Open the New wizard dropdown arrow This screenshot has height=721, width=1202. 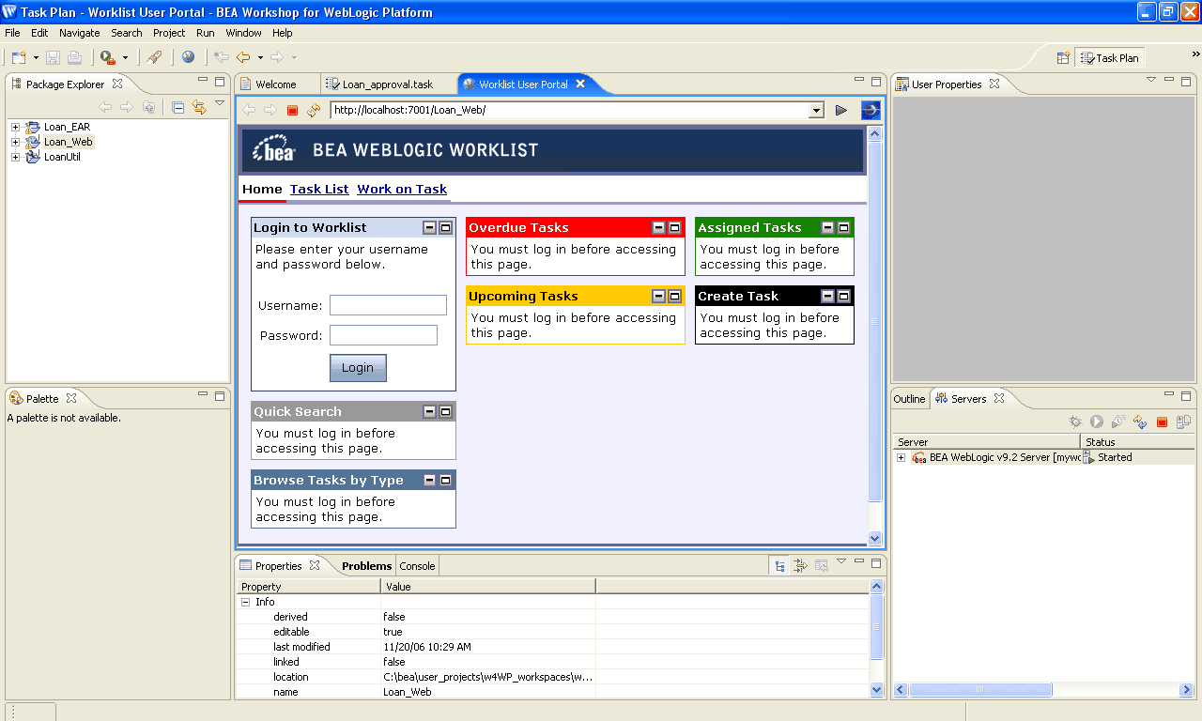36,58
